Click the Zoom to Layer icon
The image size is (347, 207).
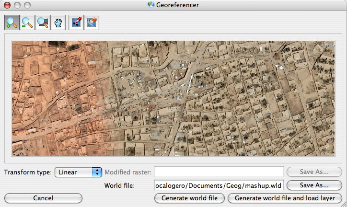pyautogui.click(x=43, y=23)
